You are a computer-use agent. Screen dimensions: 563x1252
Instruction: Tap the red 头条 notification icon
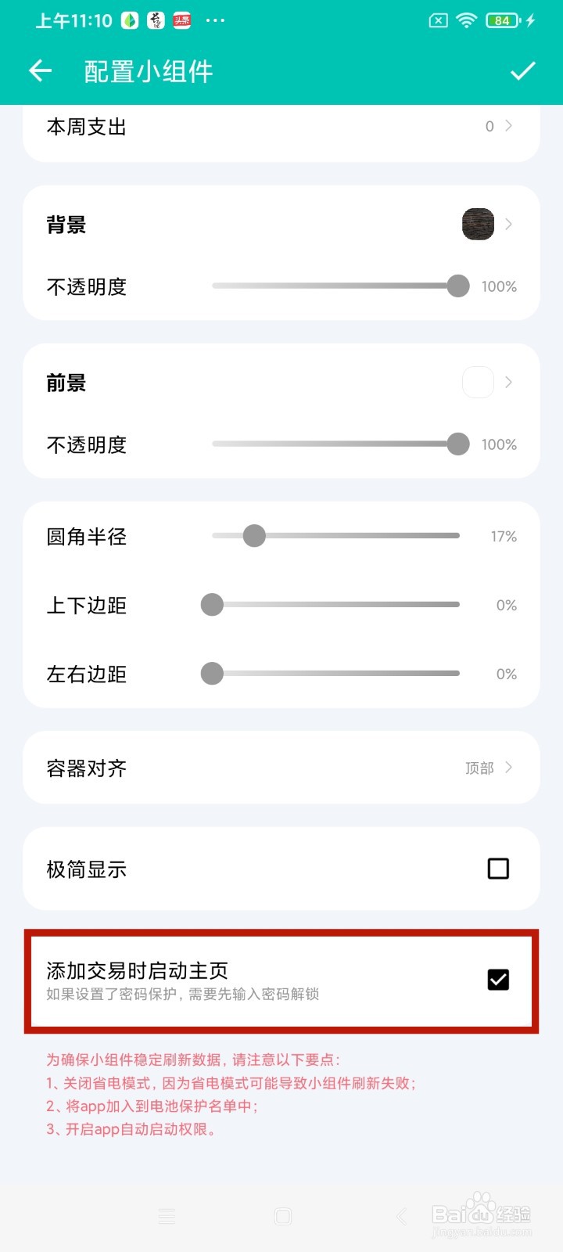coord(182,21)
